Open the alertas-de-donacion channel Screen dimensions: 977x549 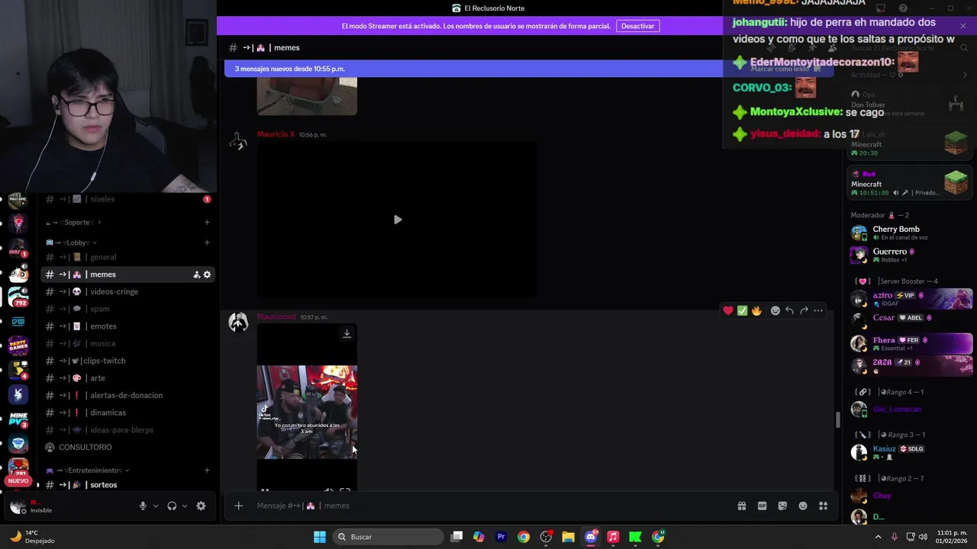point(127,395)
